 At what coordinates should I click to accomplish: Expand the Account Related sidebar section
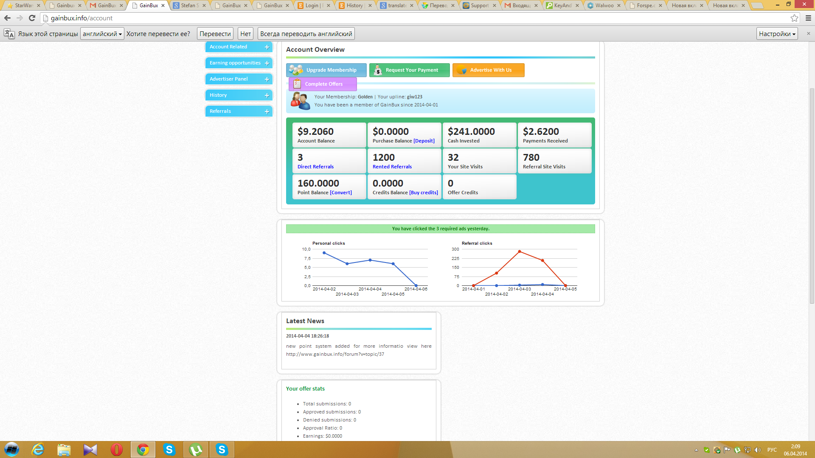click(x=239, y=47)
